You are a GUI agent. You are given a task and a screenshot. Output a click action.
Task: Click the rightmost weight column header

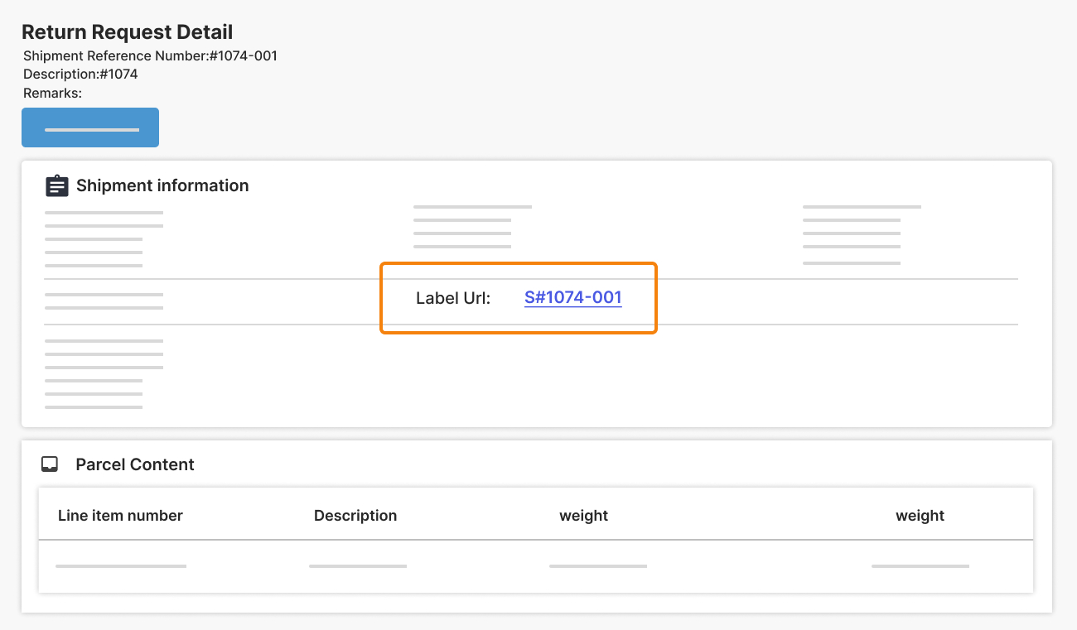point(920,516)
